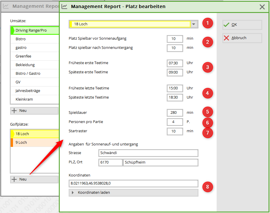Click the red X icon on Abbruch
Screen dimensions: 270x213
[x=227, y=38]
